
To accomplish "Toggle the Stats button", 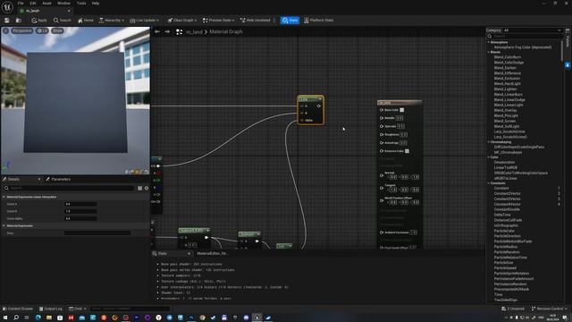I will point(290,21).
